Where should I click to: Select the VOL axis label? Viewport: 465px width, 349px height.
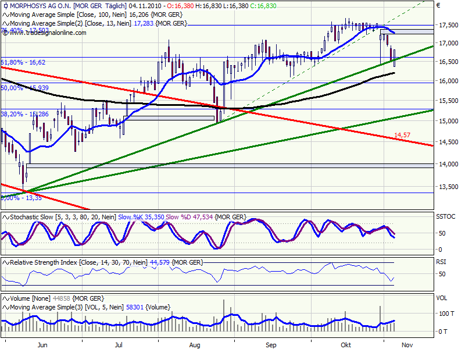[442, 297]
